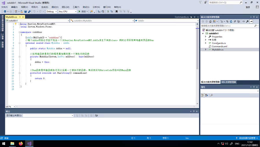Expand the Commands.cs tree node
260x147 pixels.
pyautogui.click(x=206, y=43)
